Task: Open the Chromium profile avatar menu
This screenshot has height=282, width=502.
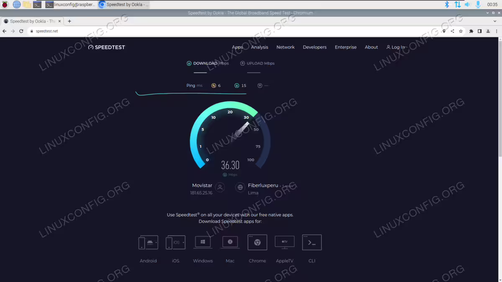Action: tap(488, 31)
